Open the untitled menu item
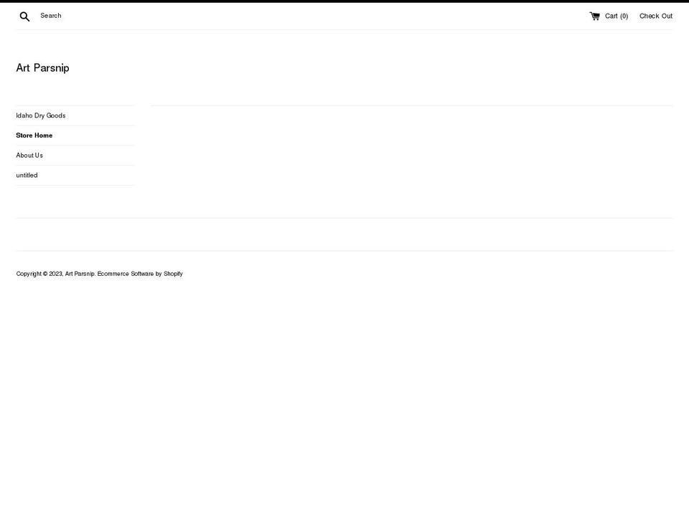 pyautogui.click(x=27, y=175)
